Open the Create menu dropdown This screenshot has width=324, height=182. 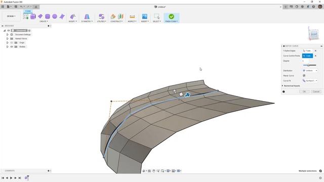click(x=44, y=21)
